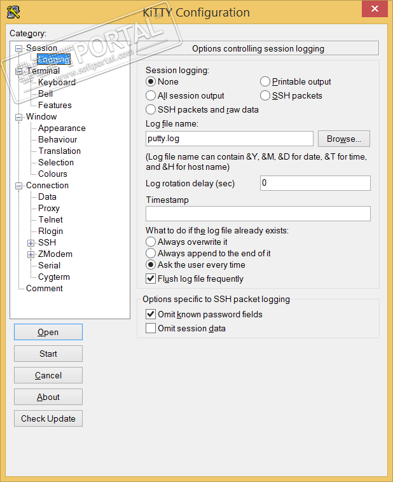Click the Cancel button

point(48,375)
